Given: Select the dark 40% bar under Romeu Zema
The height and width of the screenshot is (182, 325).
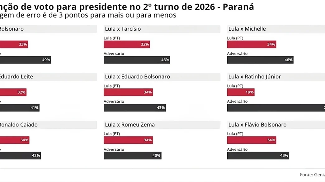Looking at the screenshot, I should tap(132, 156).
